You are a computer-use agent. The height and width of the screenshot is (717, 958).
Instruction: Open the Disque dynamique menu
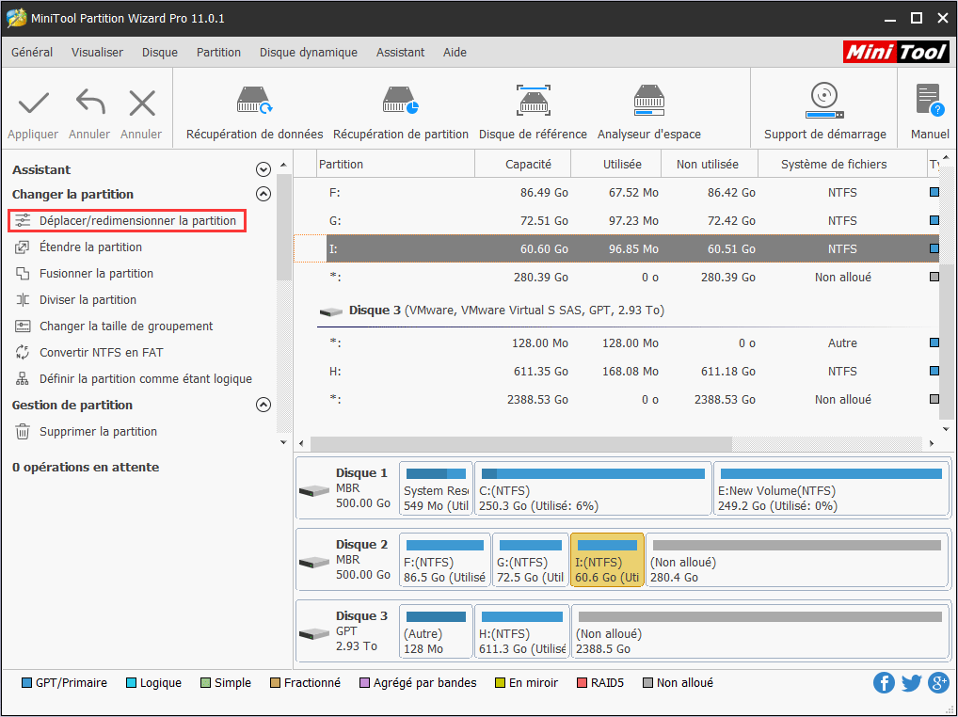[309, 53]
